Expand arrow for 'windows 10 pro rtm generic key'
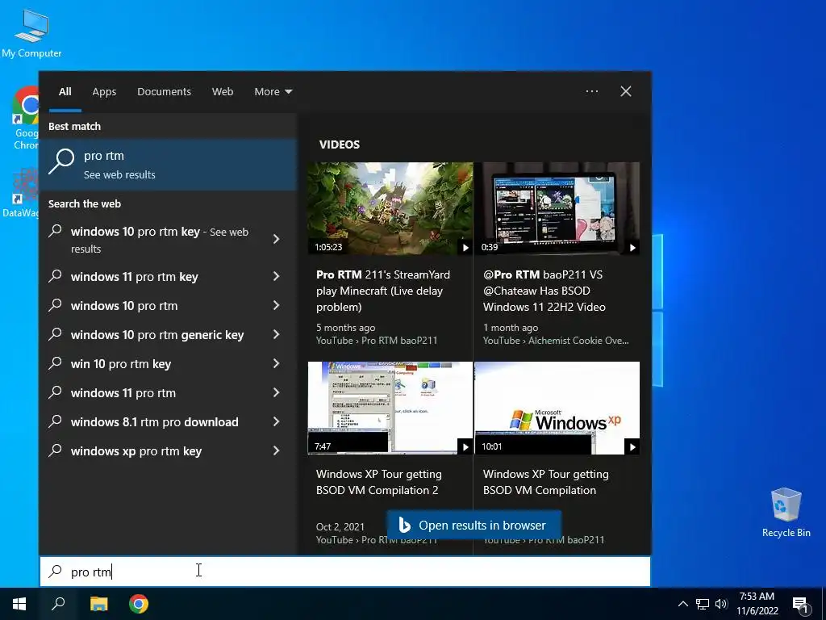The image size is (826, 620). point(276,334)
